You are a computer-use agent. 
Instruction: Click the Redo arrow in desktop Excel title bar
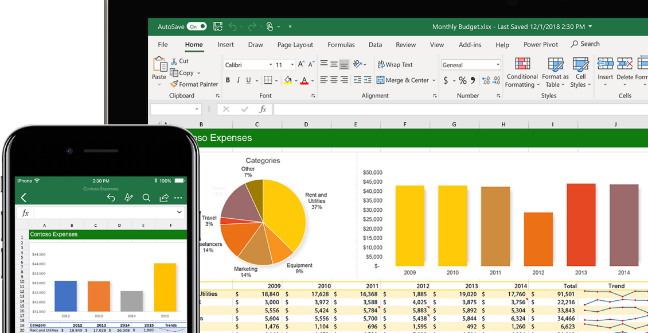252,27
